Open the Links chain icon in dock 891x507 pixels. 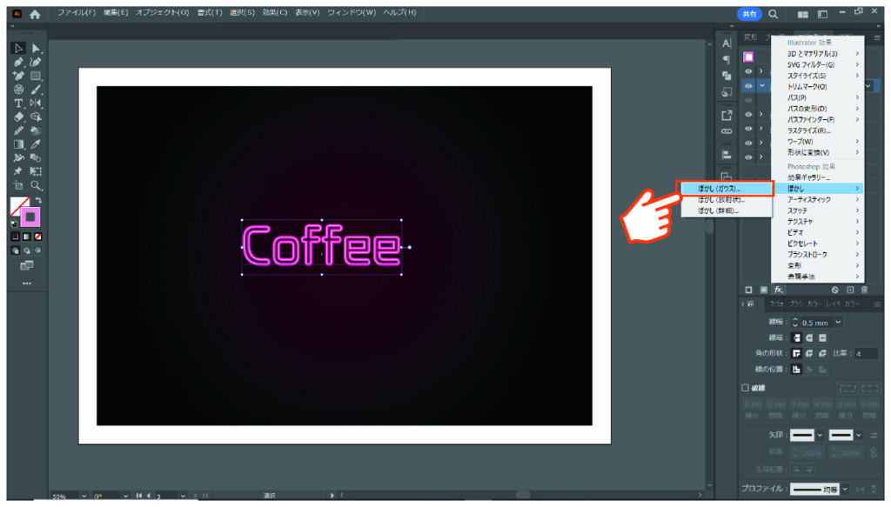pyautogui.click(x=727, y=131)
